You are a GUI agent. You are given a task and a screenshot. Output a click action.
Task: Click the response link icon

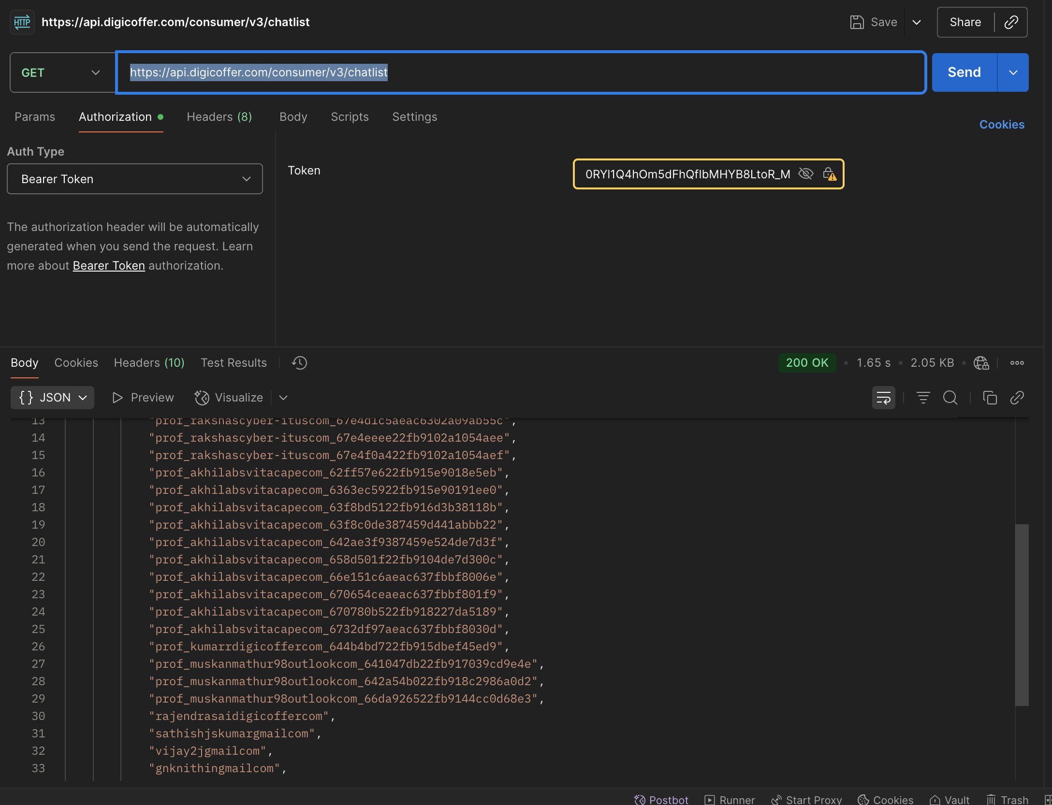(1017, 398)
